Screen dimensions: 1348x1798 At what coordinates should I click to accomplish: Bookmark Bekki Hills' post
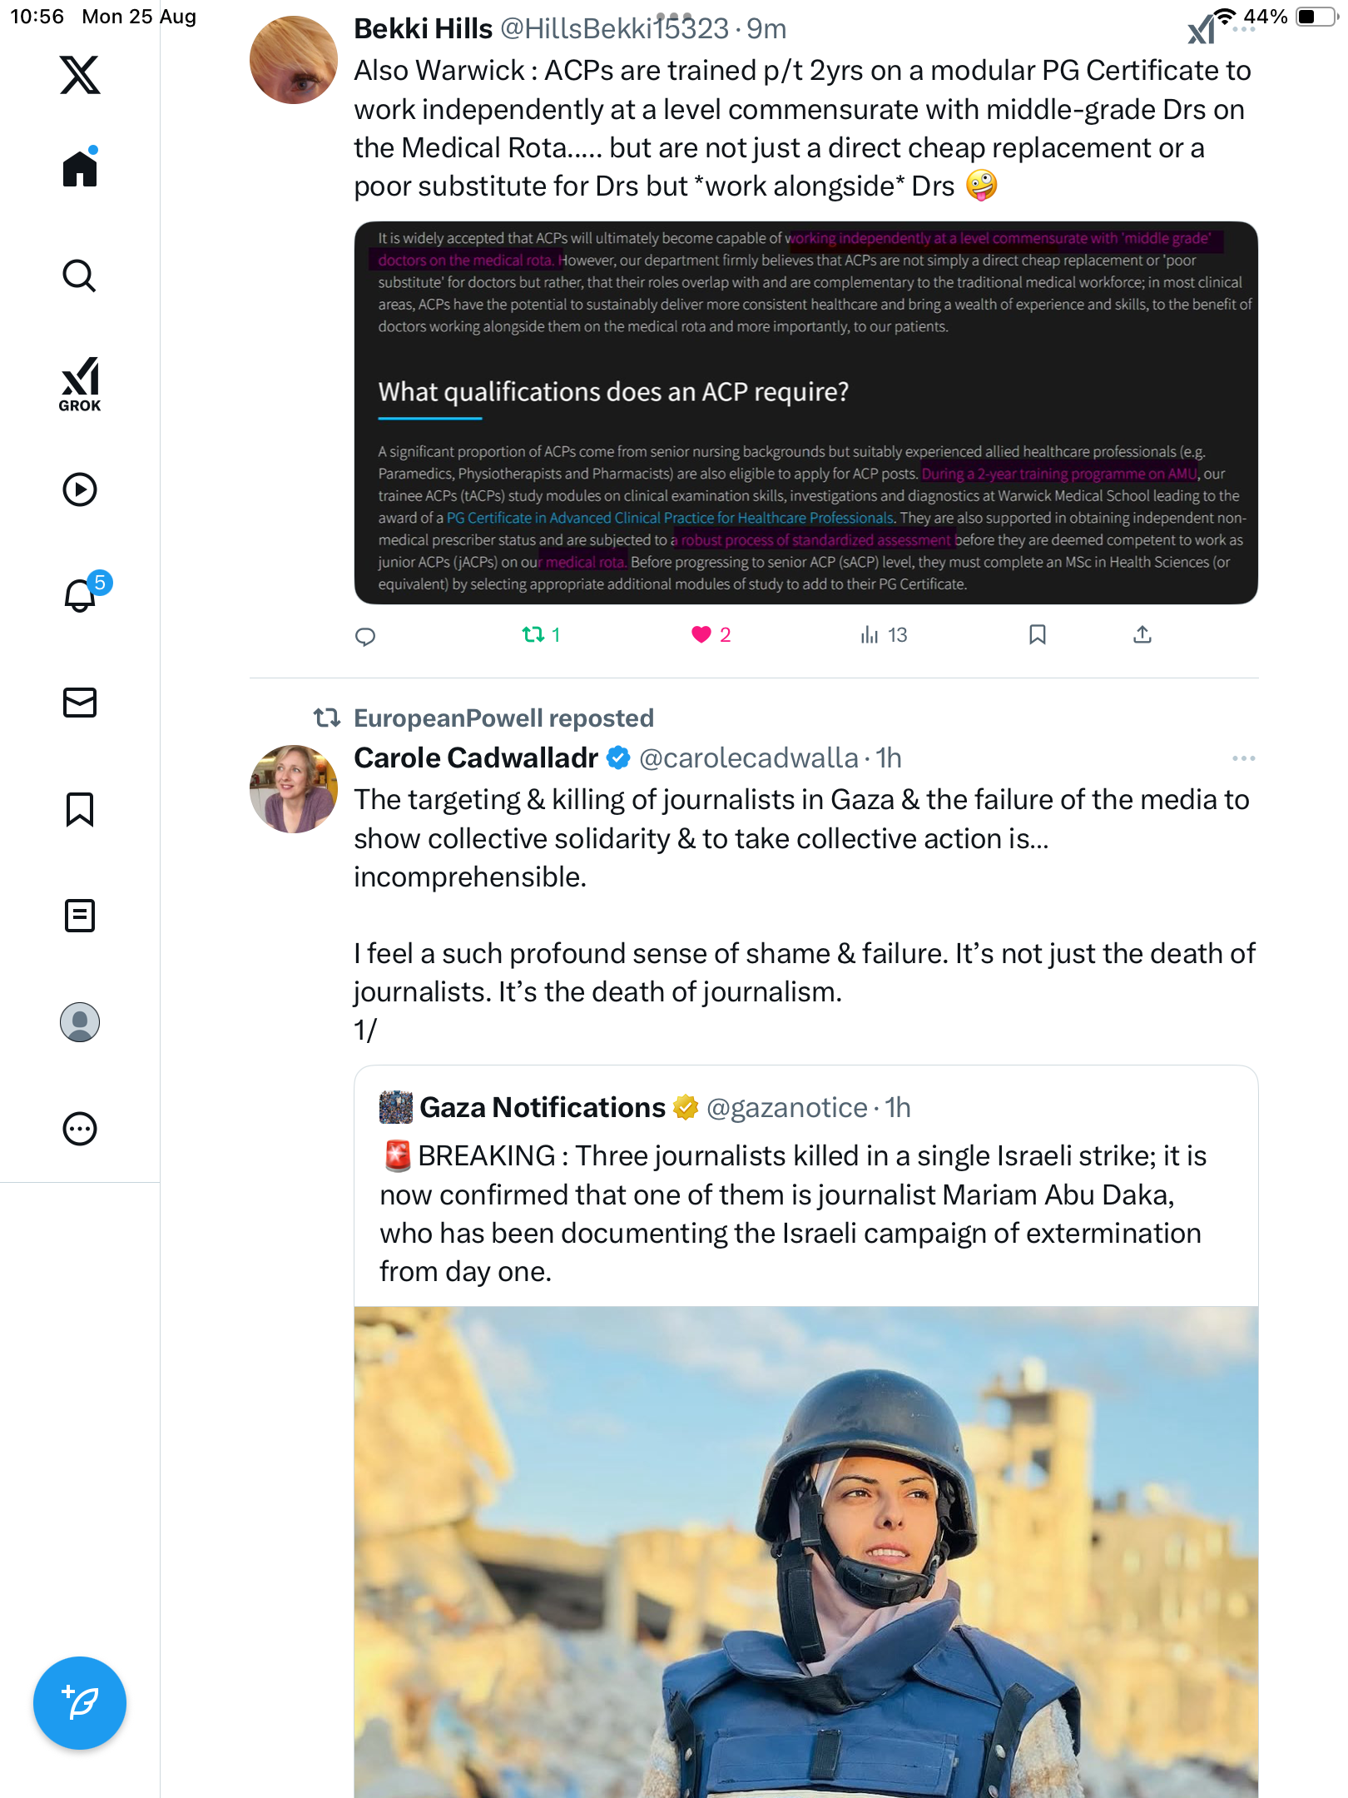[1037, 635]
